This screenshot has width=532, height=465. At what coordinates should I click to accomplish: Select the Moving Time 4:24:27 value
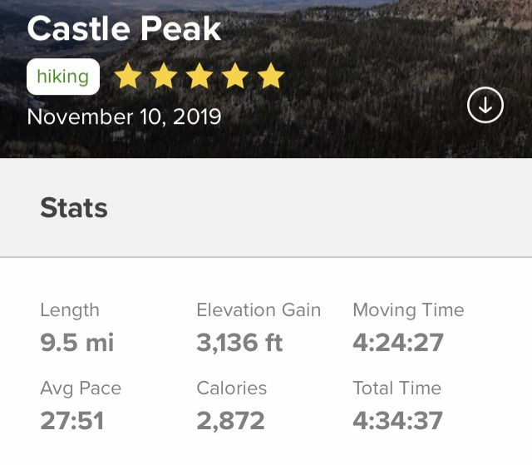398,342
